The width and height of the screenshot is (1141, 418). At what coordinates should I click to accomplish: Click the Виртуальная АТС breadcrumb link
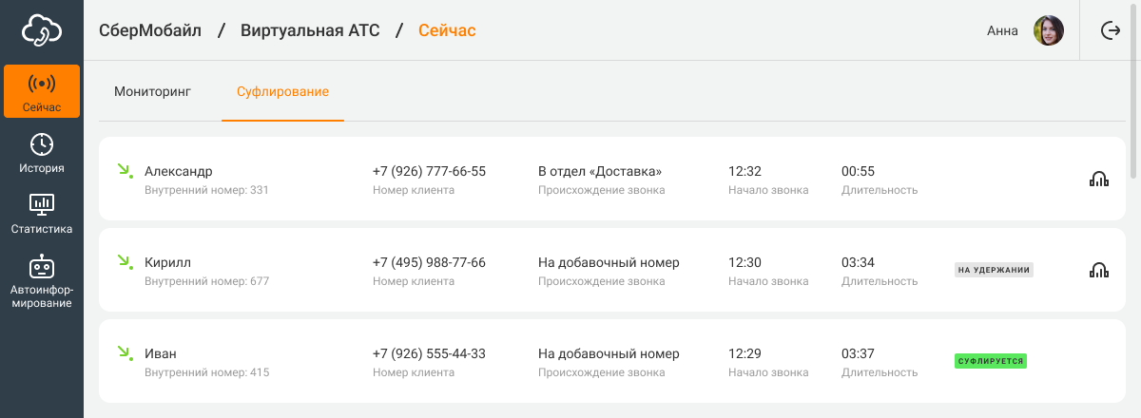pos(310,30)
